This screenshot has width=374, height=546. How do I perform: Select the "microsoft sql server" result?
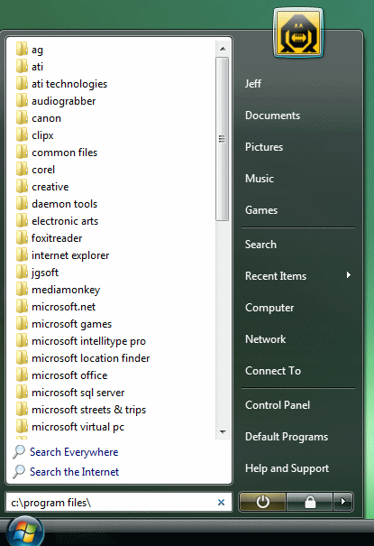click(x=78, y=393)
